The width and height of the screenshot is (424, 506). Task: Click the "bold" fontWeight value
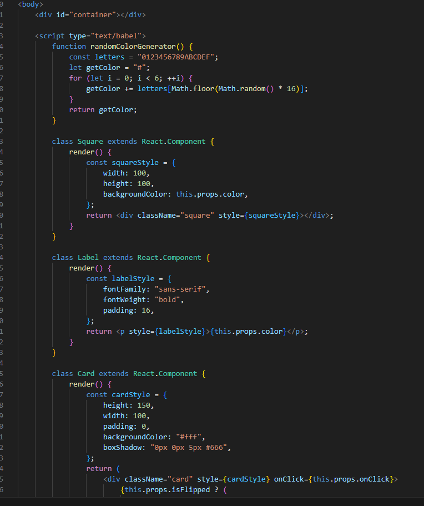click(x=167, y=300)
